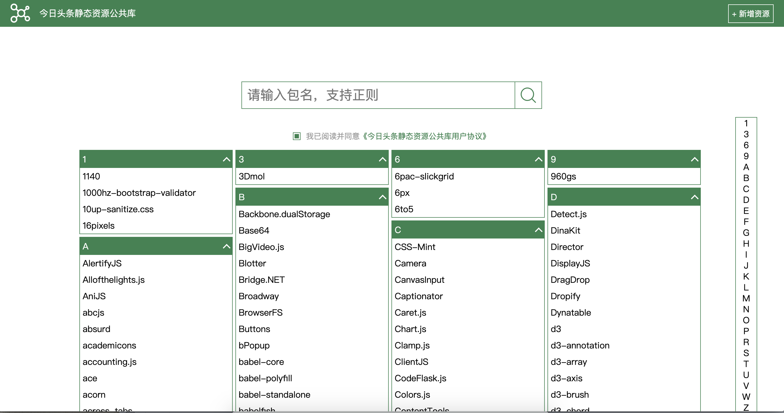Open the Chart.js library entry

click(x=410, y=329)
